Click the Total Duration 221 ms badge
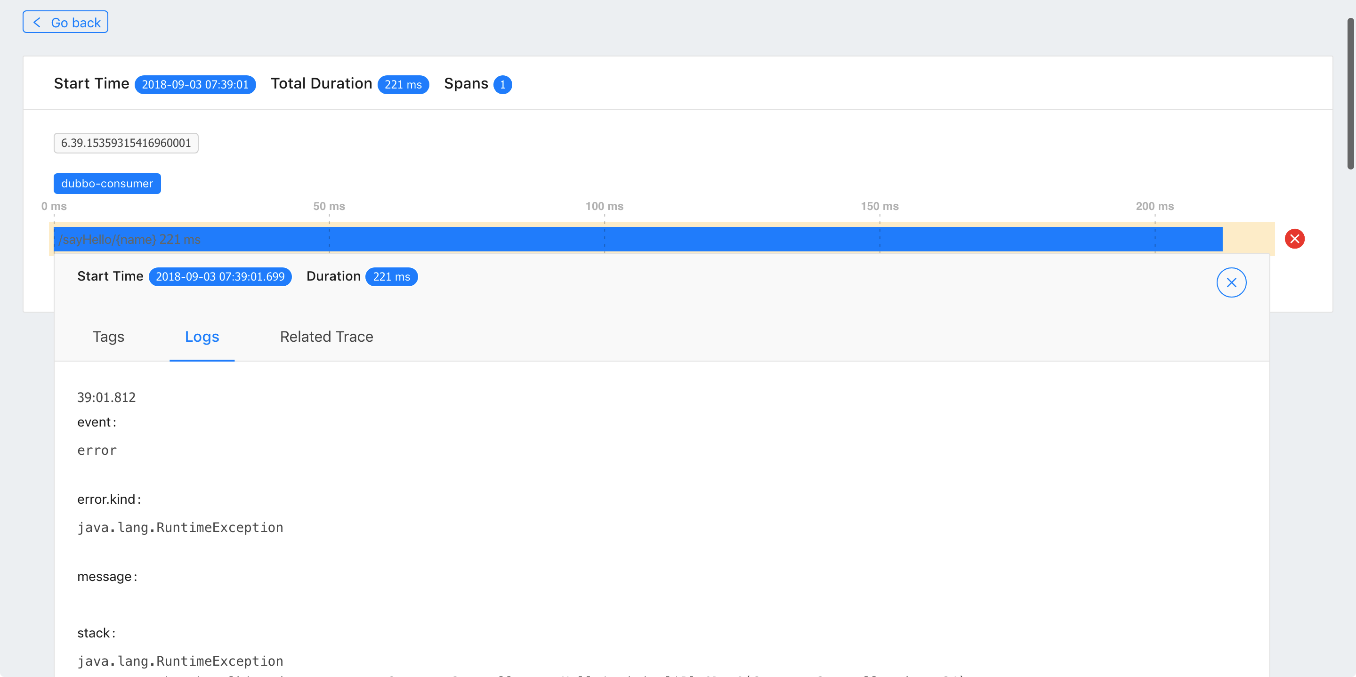The image size is (1356, 677). coord(403,85)
